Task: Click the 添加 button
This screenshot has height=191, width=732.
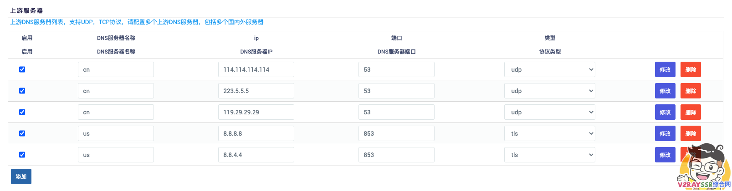Action: click(x=21, y=176)
